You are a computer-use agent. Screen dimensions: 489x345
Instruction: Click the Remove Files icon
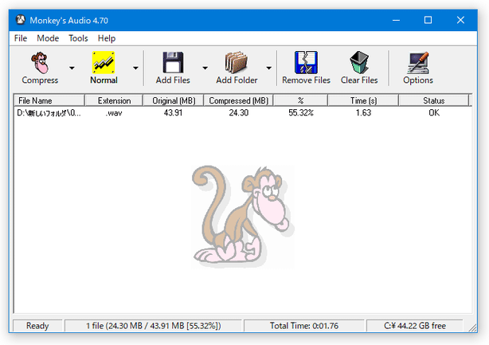tap(306, 62)
